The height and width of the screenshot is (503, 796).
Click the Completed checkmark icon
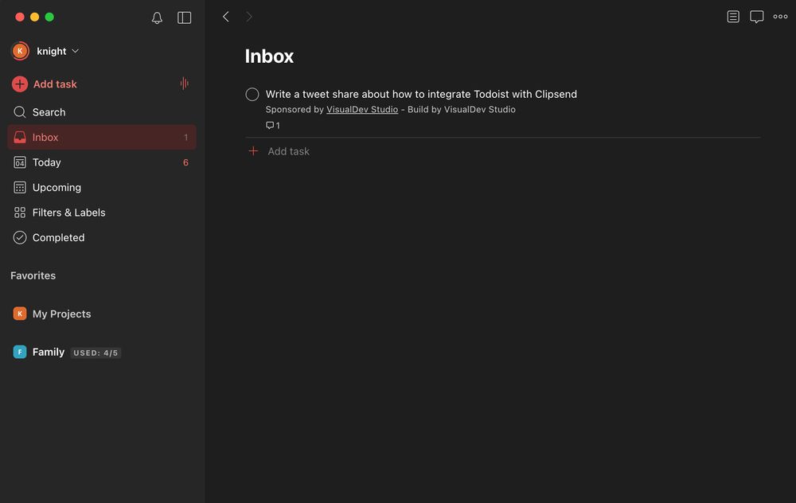(20, 237)
